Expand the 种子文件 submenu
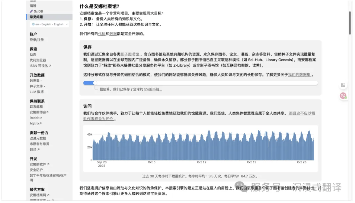Image resolution: width=355 pixels, height=203 pixels. (x=38, y=86)
